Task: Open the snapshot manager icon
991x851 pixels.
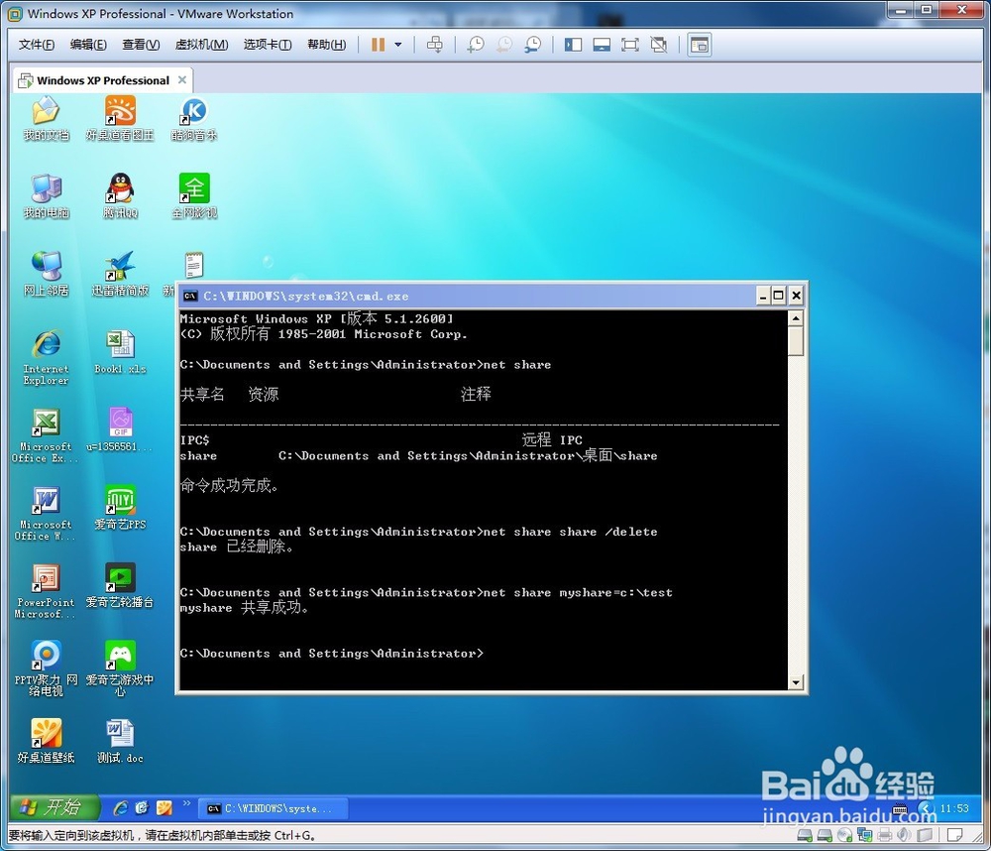Action: tap(533, 45)
